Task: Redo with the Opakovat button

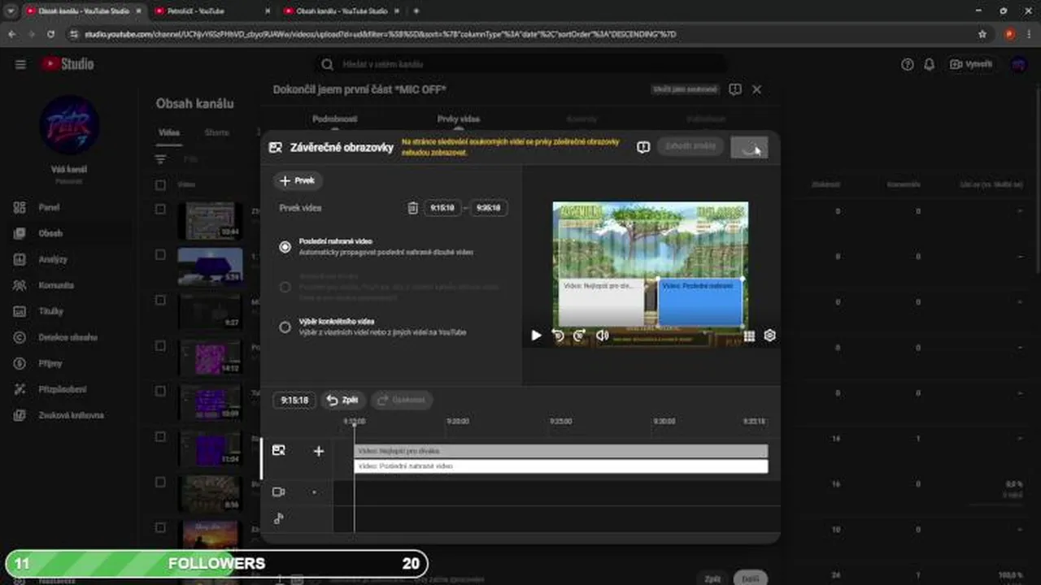Action: [x=402, y=401]
